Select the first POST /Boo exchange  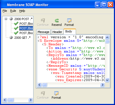click(26, 24)
